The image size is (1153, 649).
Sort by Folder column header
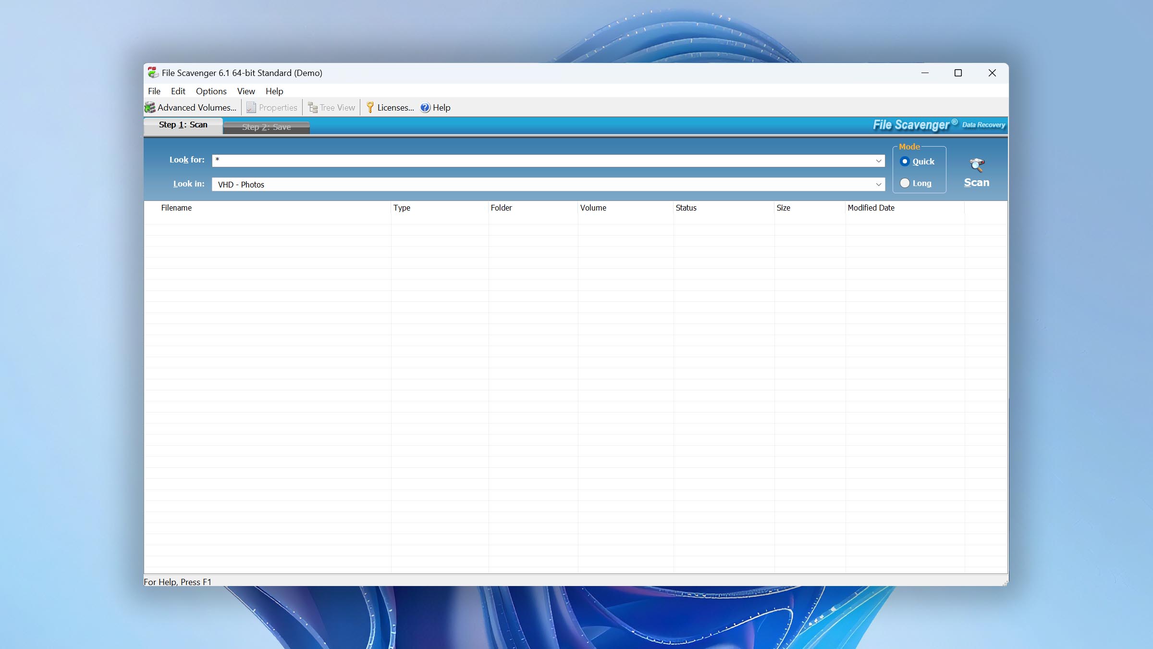coord(533,208)
